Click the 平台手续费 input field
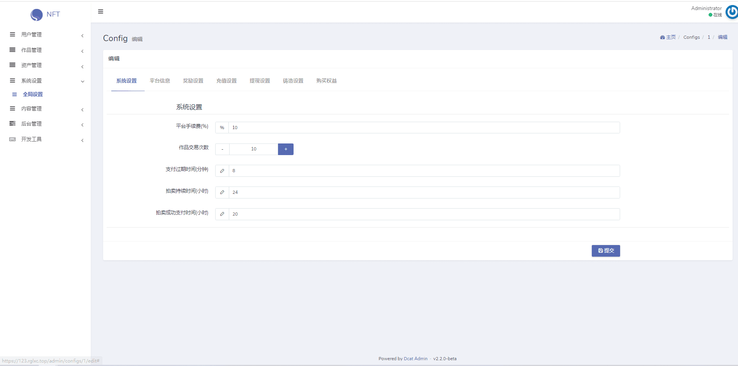Screen dimensions: 738x366 pos(424,128)
